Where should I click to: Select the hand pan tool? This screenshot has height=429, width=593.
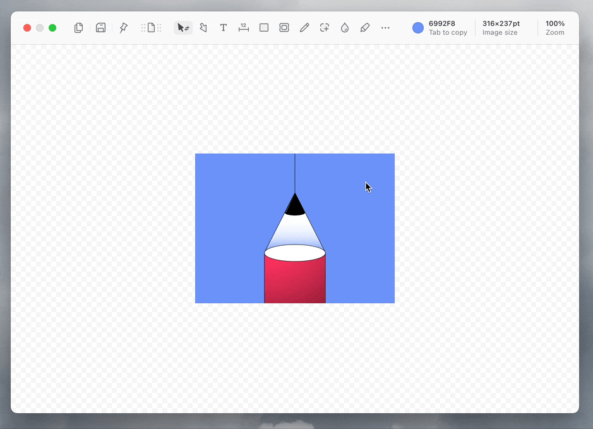point(203,28)
